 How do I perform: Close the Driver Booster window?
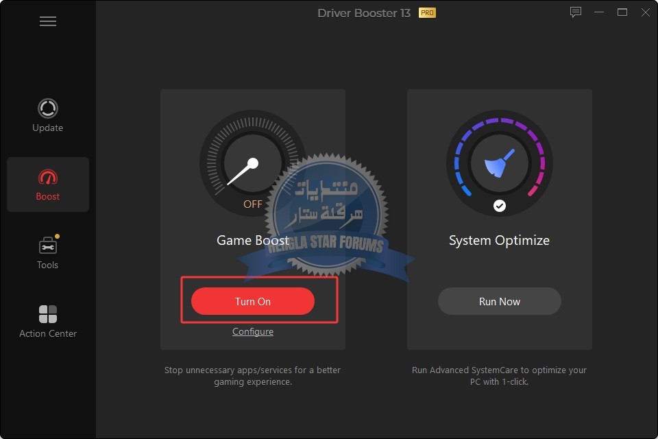[645, 12]
